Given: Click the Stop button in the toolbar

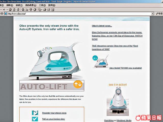Looking at the screenshot, I should pyautogui.click(x=10, y=9).
